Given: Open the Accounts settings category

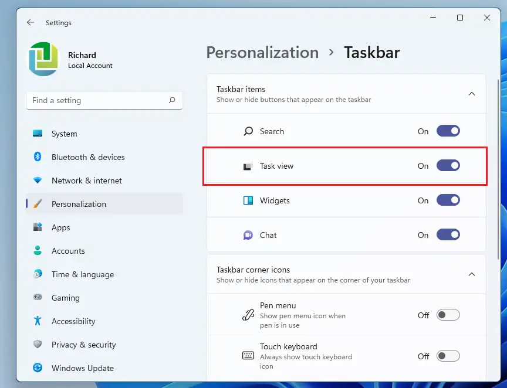Looking at the screenshot, I should (x=104, y=251).
